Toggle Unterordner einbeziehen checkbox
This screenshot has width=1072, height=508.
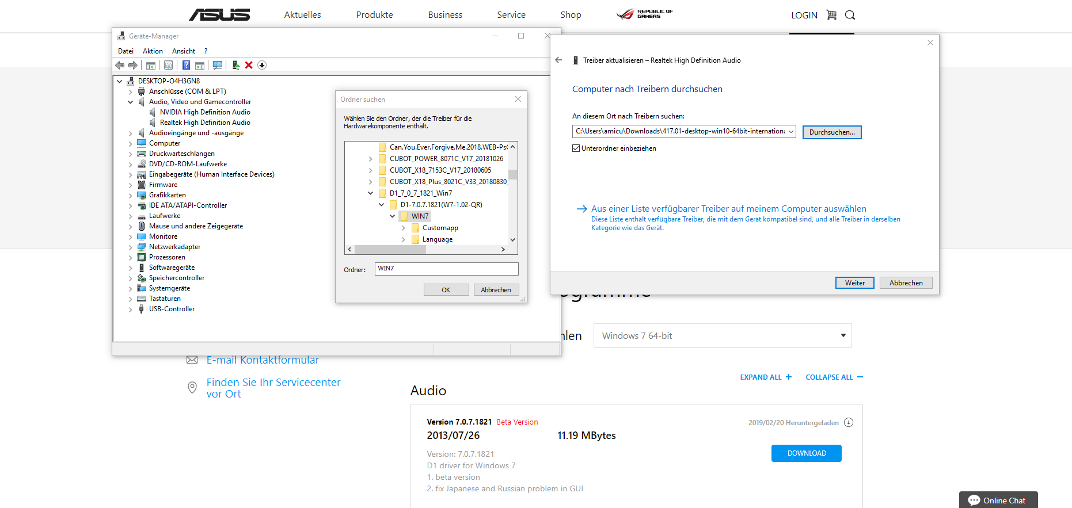point(576,148)
